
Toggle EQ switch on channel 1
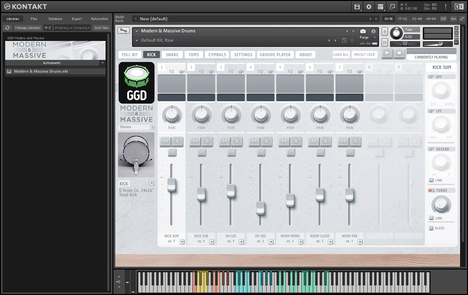182,72
